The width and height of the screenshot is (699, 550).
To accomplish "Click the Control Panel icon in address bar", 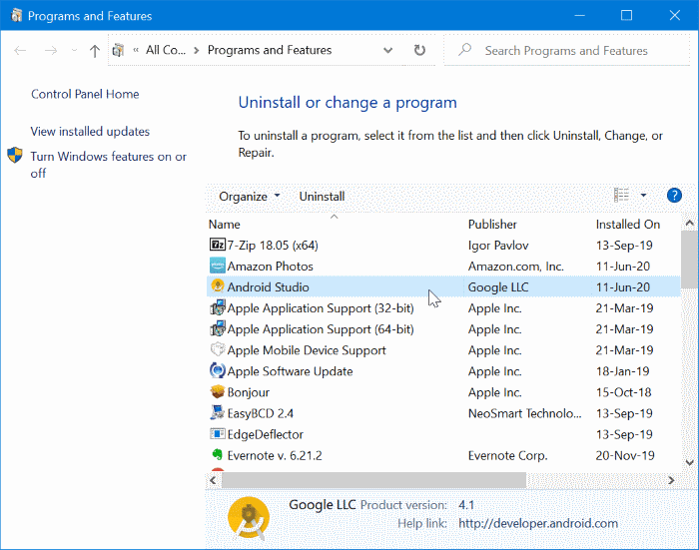I will (x=118, y=50).
